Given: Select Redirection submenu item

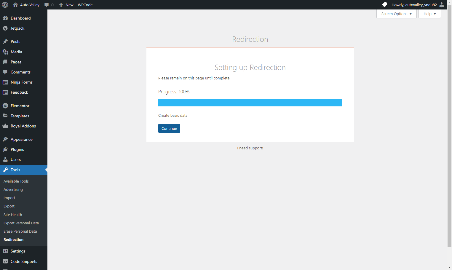Looking at the screenshot, I should click(13, 239).
